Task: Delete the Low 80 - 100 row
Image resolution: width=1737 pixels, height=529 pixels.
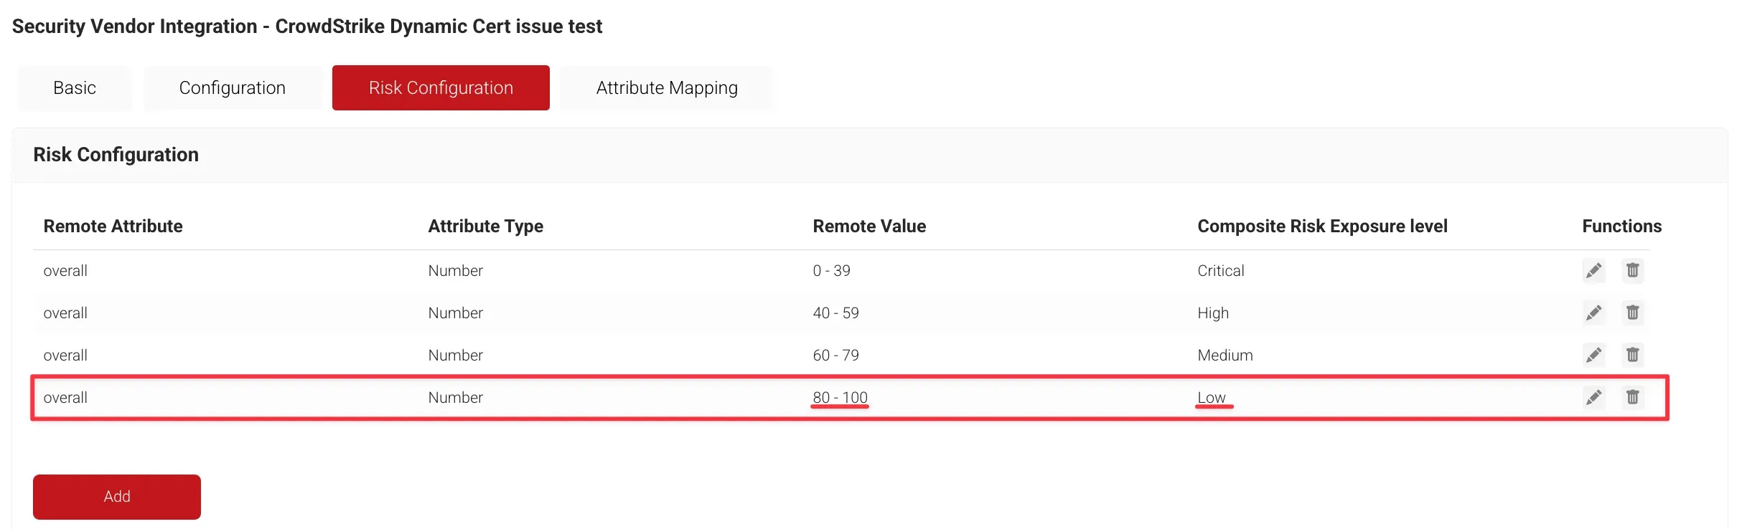Action: click(1632, 398)
